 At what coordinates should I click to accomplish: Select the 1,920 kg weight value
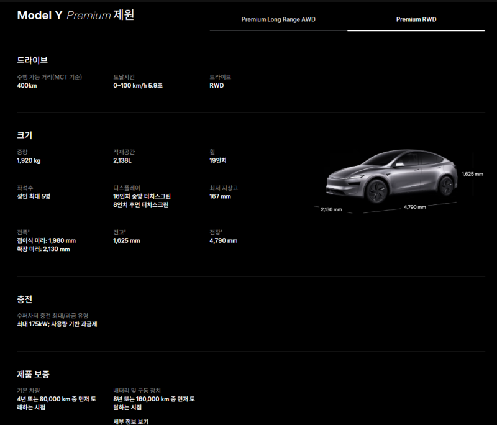[29, 161]
